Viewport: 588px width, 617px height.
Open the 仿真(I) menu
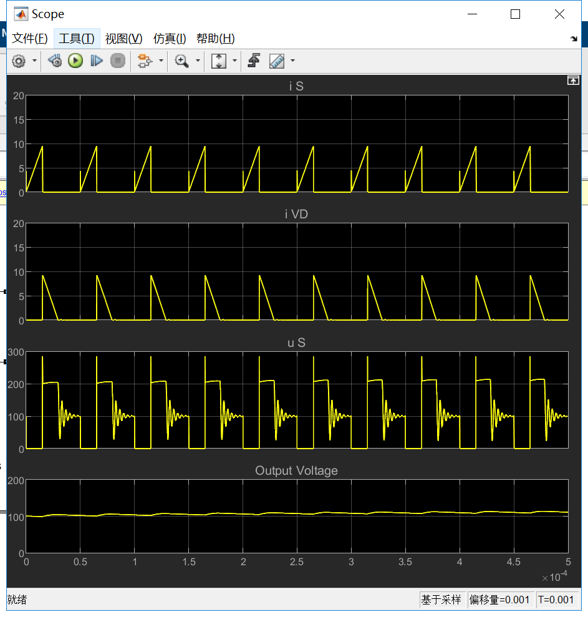pyautogui.click(x=170, y=39)
